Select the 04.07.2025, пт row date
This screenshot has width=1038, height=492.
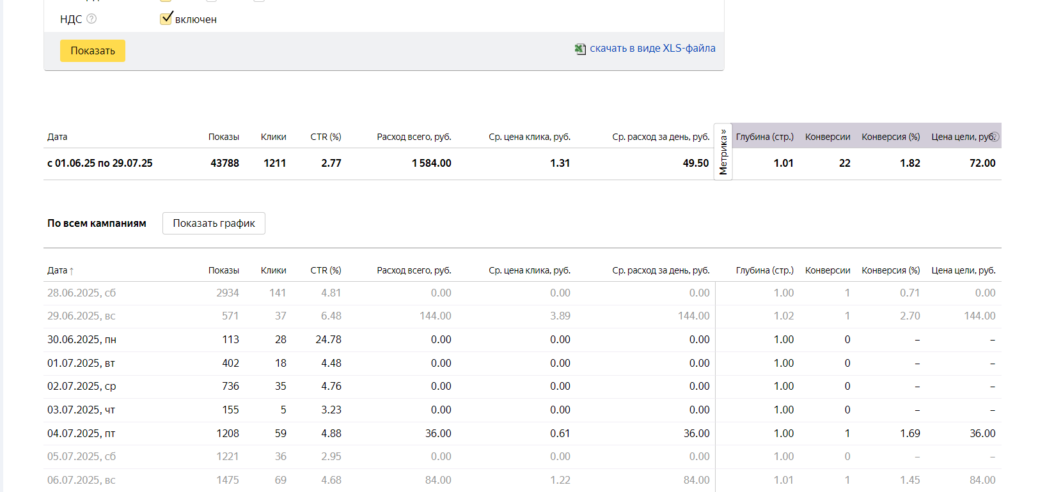81,433
